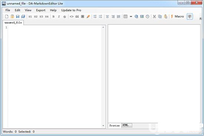Open the File menu
The height and width of the screenshot is (136, 204).
(8, 10)
